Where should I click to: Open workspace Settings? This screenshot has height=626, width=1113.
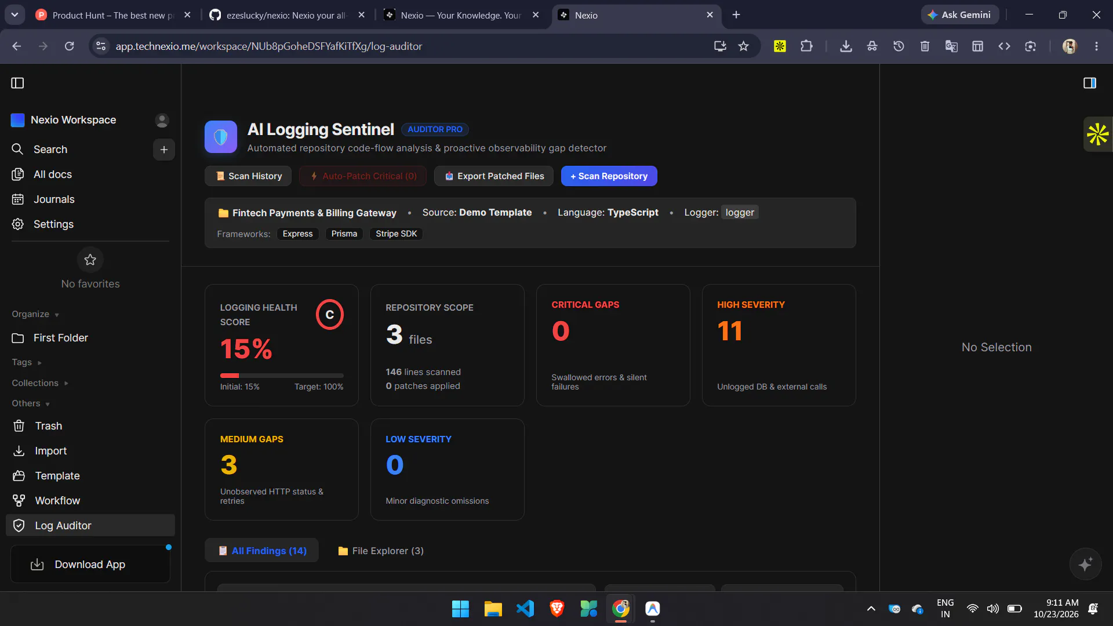point(53,224)
